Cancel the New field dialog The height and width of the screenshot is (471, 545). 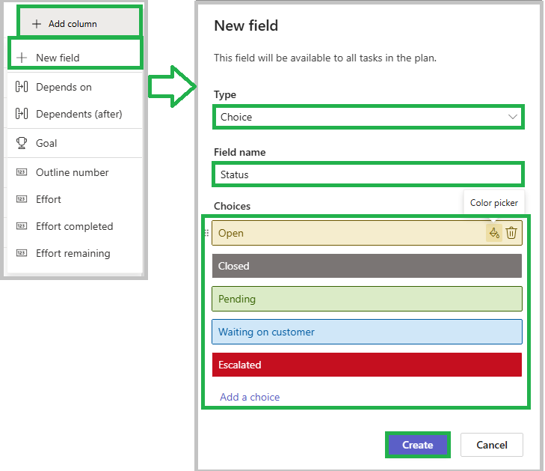pyautogui.click(x=491, y=445)
